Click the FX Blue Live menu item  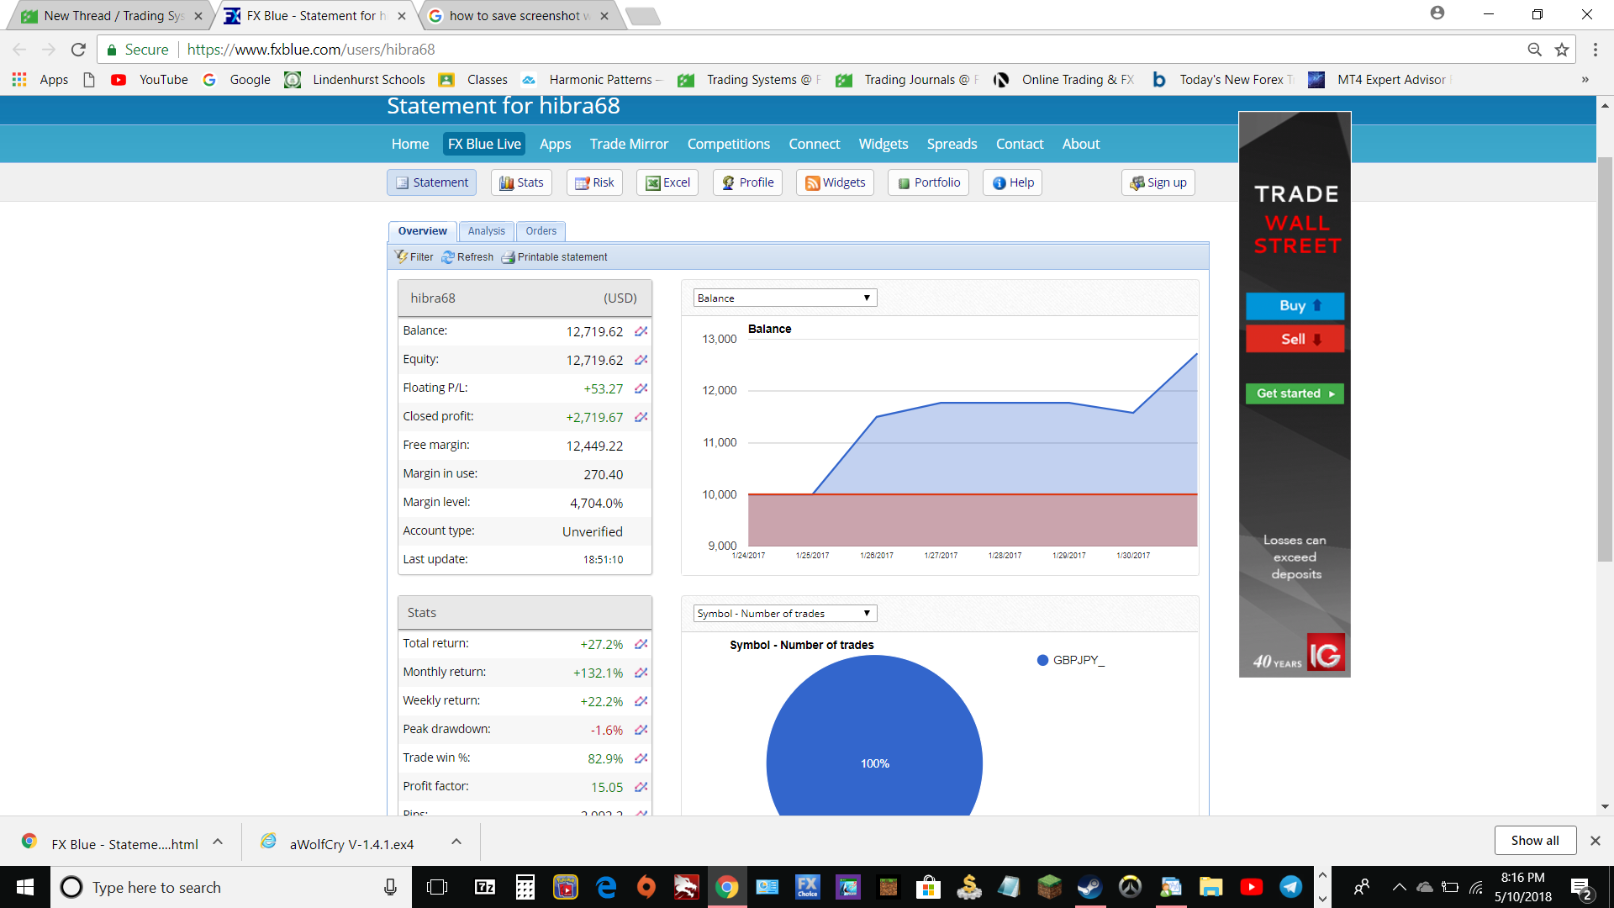tap(484, 144)
